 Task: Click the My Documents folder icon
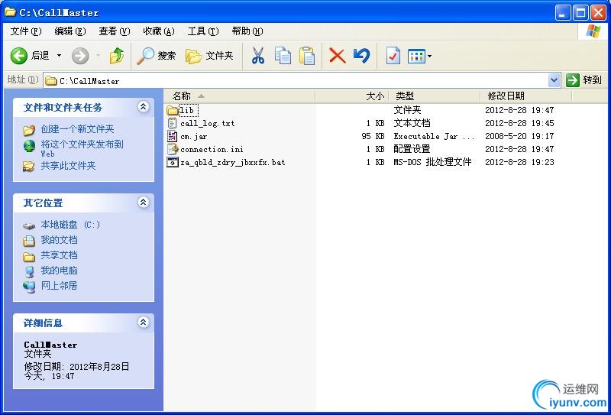[x=29, y=241]
